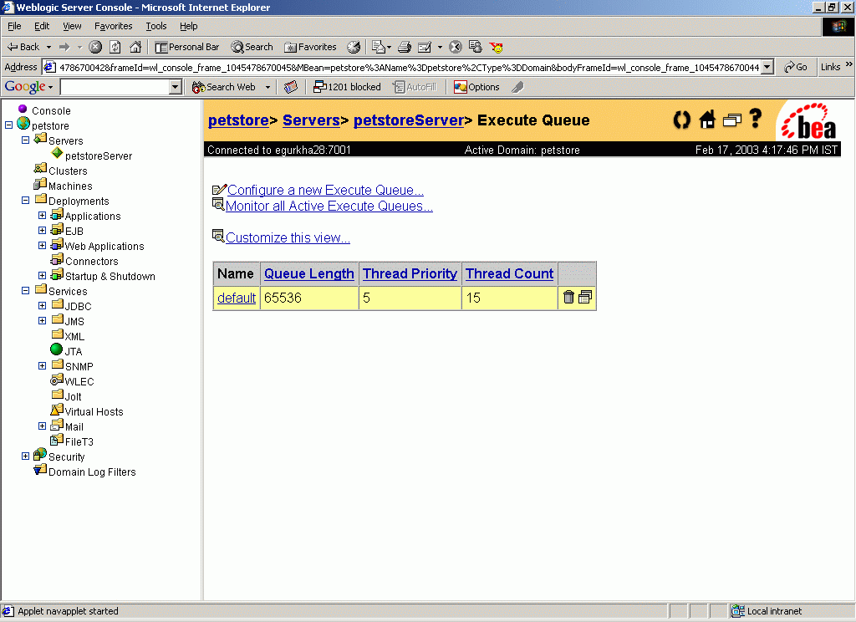Click the IE Refresh toolbar button
This screenshot has height=622, width=856.
coord(115,47)
